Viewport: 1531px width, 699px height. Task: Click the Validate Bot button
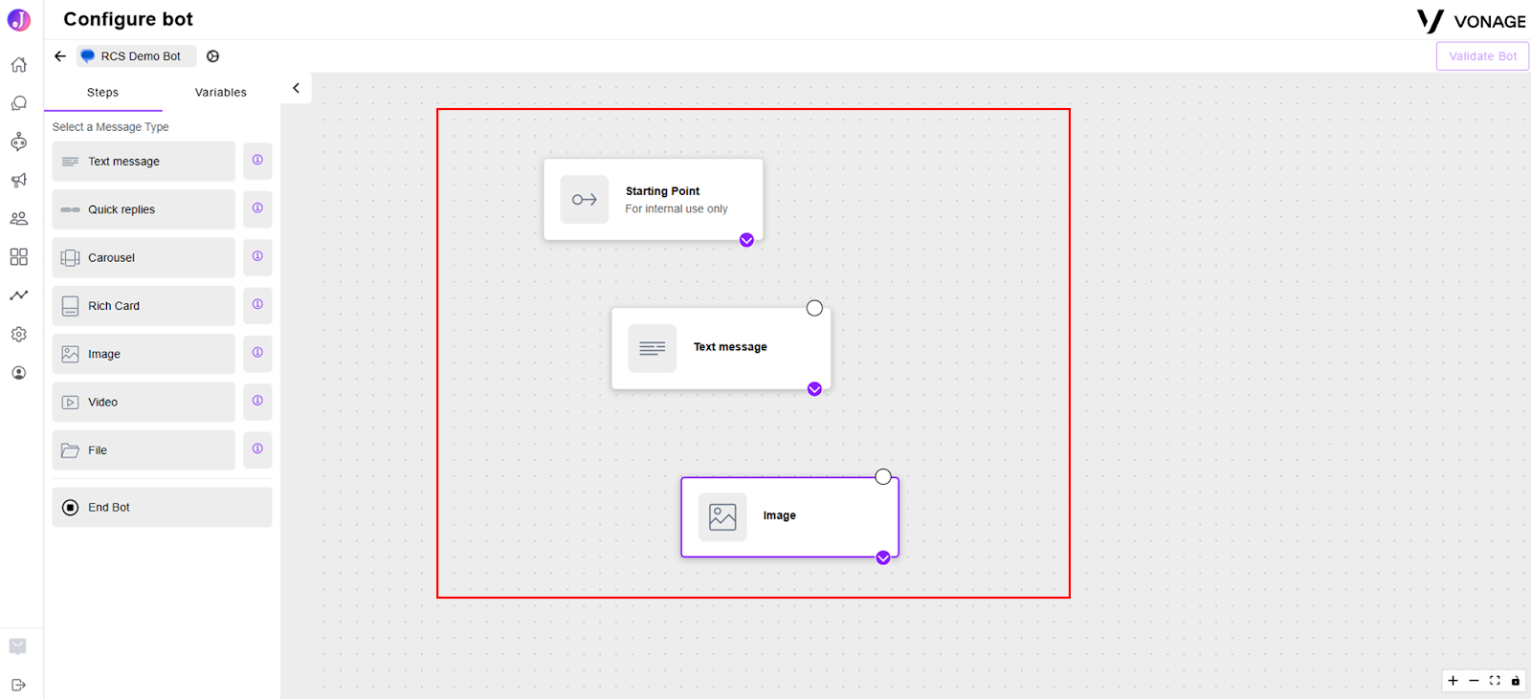(1482, 56)
